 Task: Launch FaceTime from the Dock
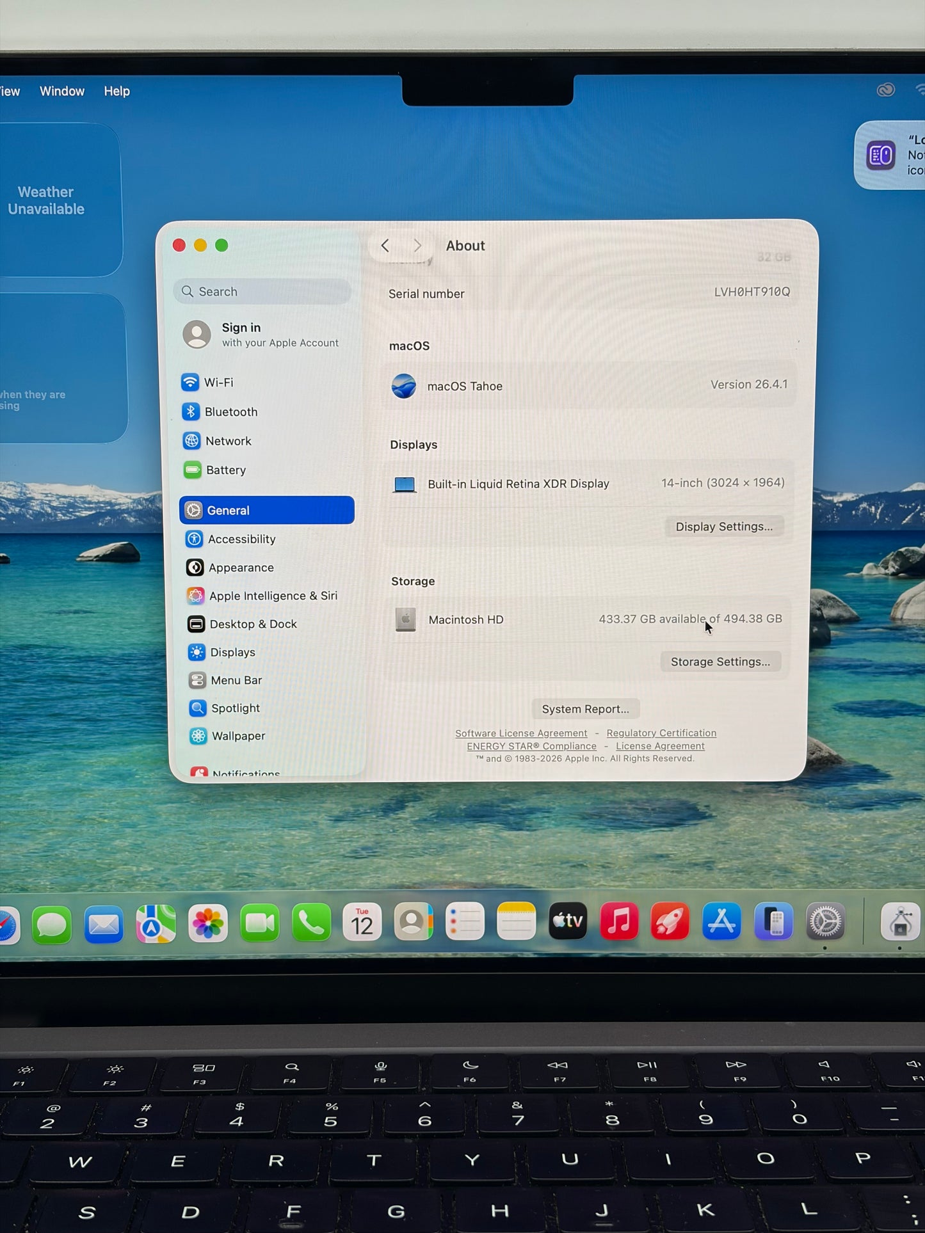(259, 923)
